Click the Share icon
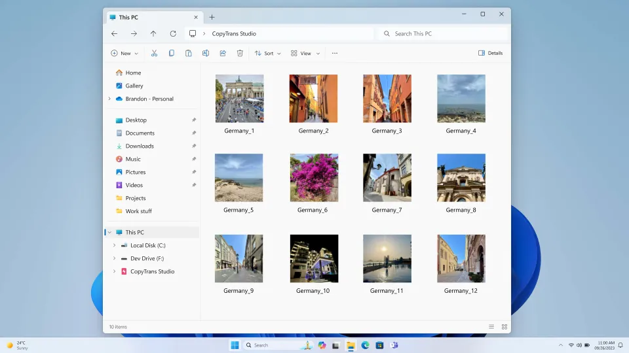Image resolution: width=629 pixels, height=353 pixels. 223,53
